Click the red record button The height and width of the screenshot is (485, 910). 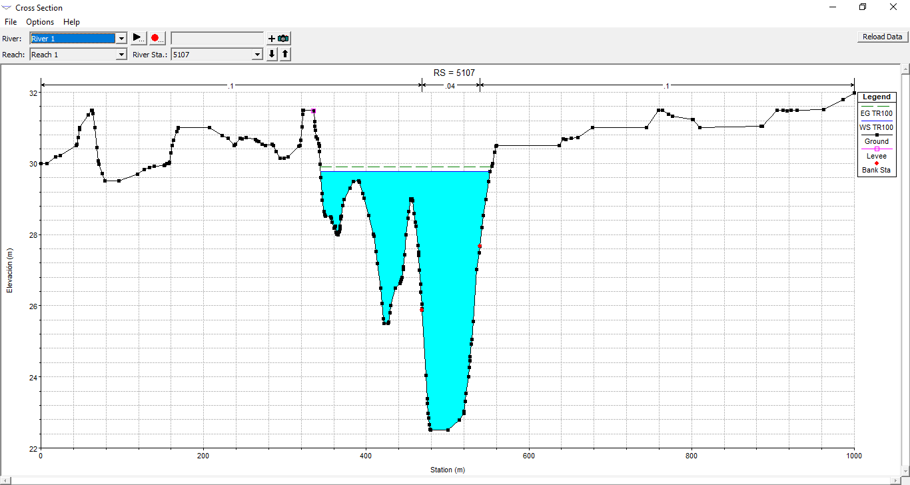157,38
